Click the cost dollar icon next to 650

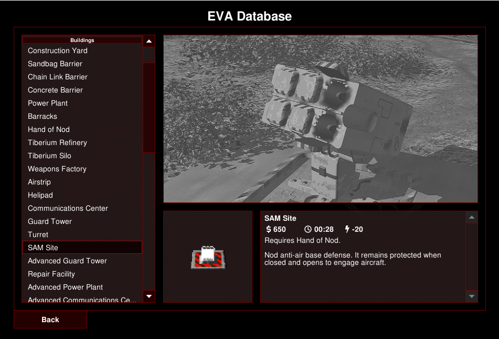(269, 229)
